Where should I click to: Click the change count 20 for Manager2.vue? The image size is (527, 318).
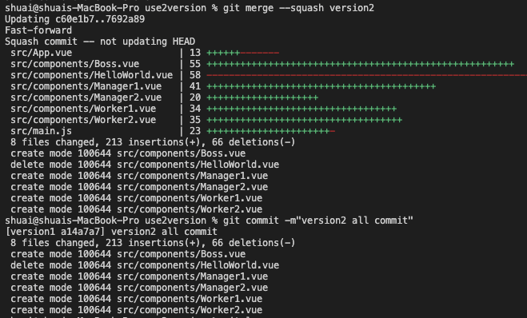[x=195, y=97]
